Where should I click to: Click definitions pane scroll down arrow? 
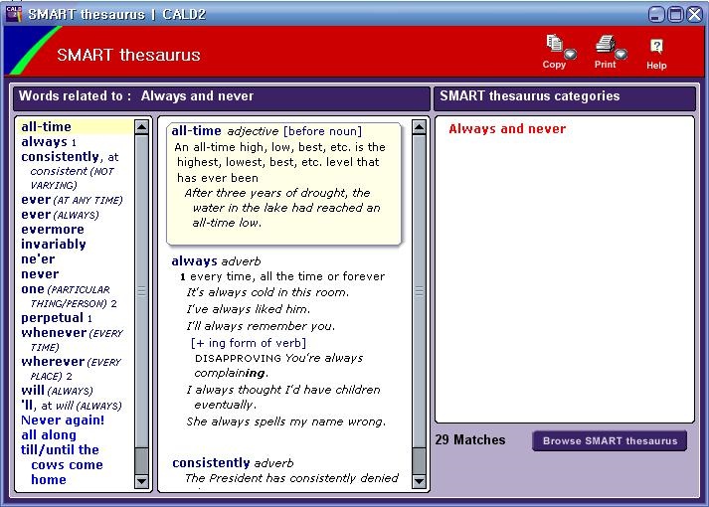tap(419, 481)
